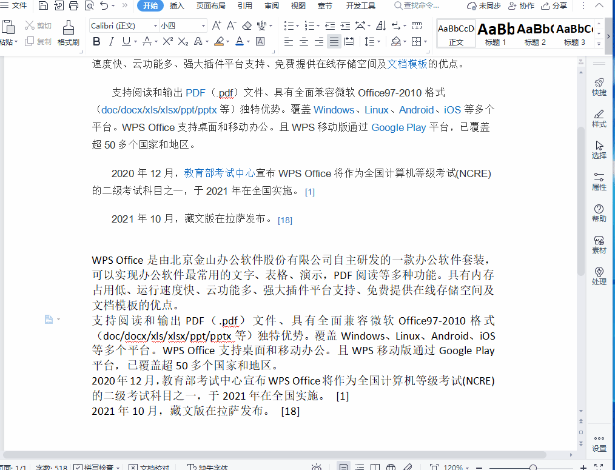The height and width of the screenshot is (470, 615).
Task: Toggle strikethrough formatting
Action: click(147, 41)
